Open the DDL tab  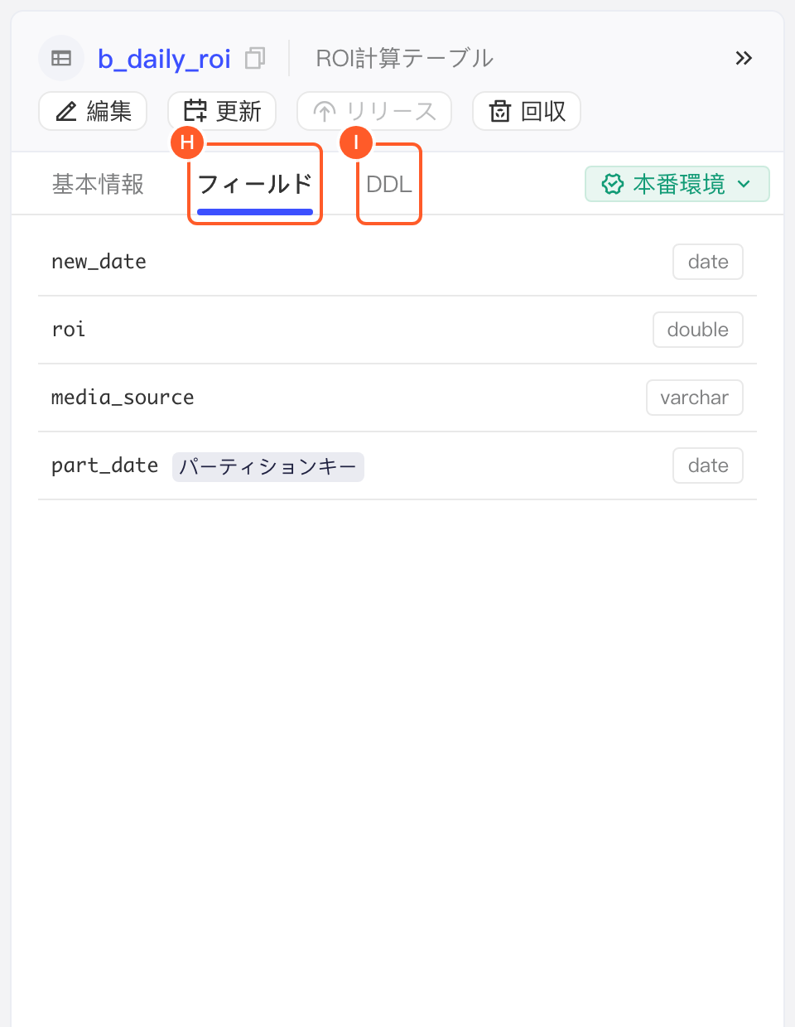tap(389, 184)
